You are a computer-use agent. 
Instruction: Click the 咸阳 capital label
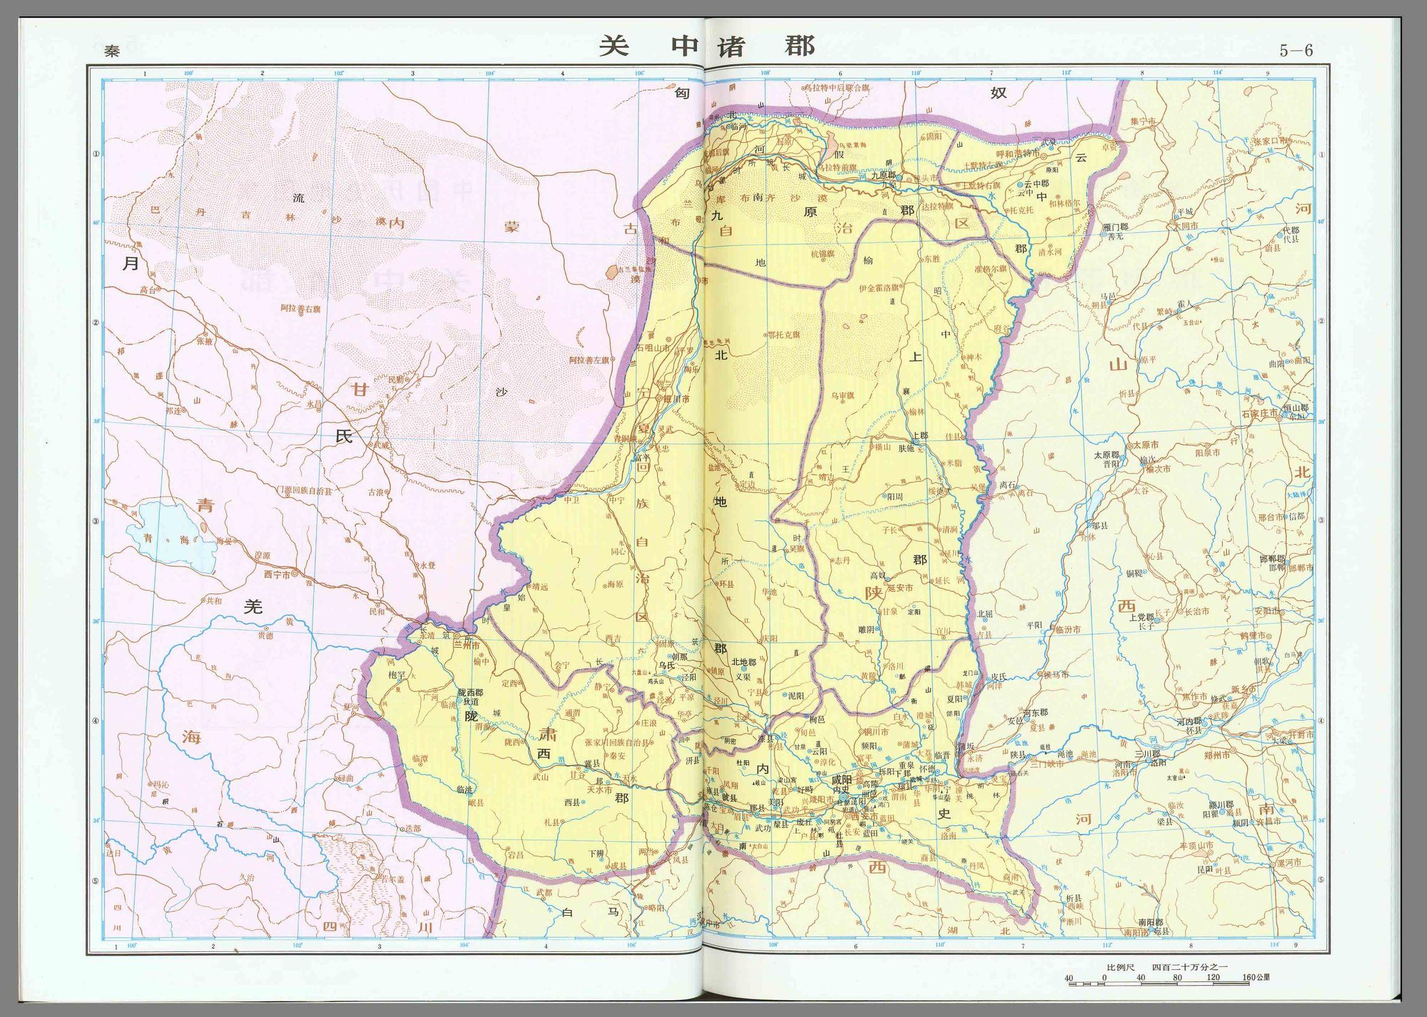(x=842, y=780)
